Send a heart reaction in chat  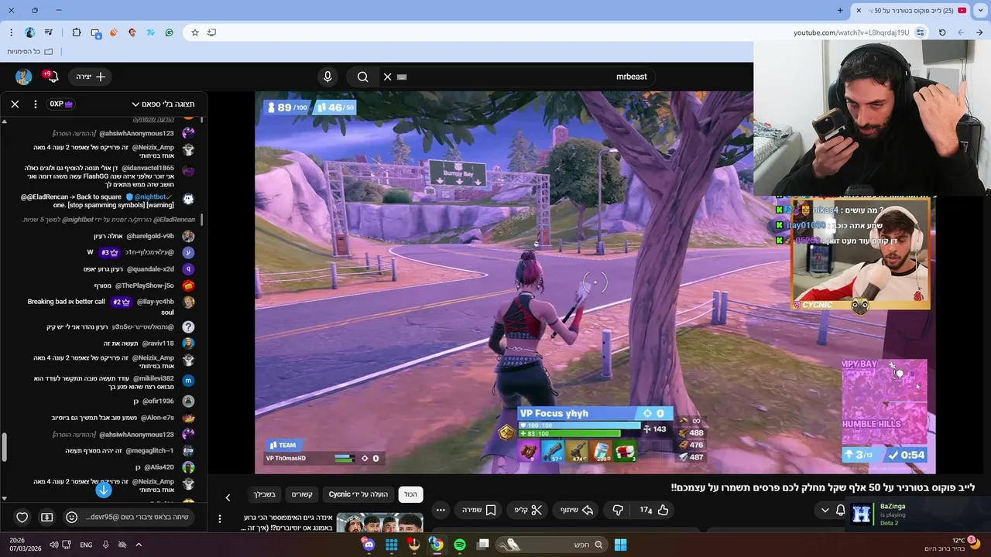pyautogui.click(x=22, y=517)
